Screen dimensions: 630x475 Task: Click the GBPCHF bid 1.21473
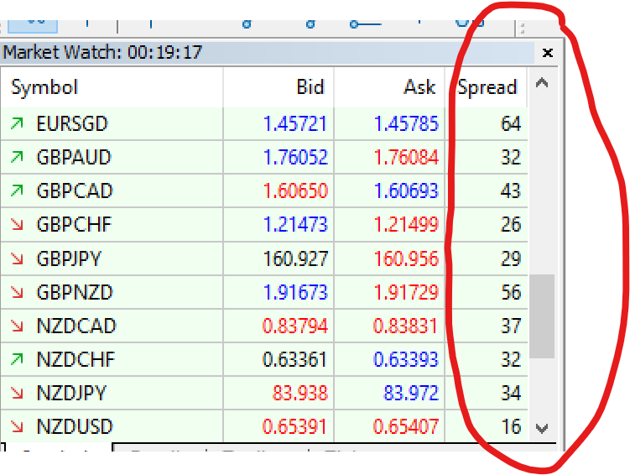[x=295, y=225]
